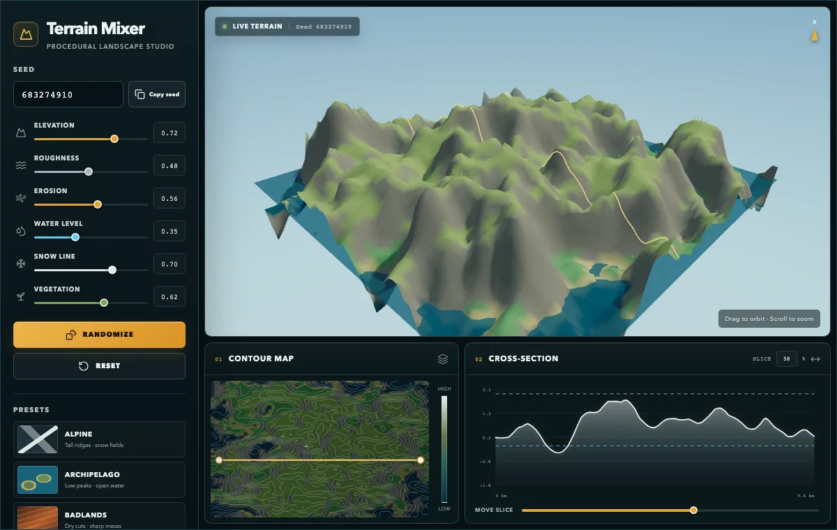Click the Drag to orbit hint text
The height and width of the screenshot is (530, 837).
coord(769,319)
